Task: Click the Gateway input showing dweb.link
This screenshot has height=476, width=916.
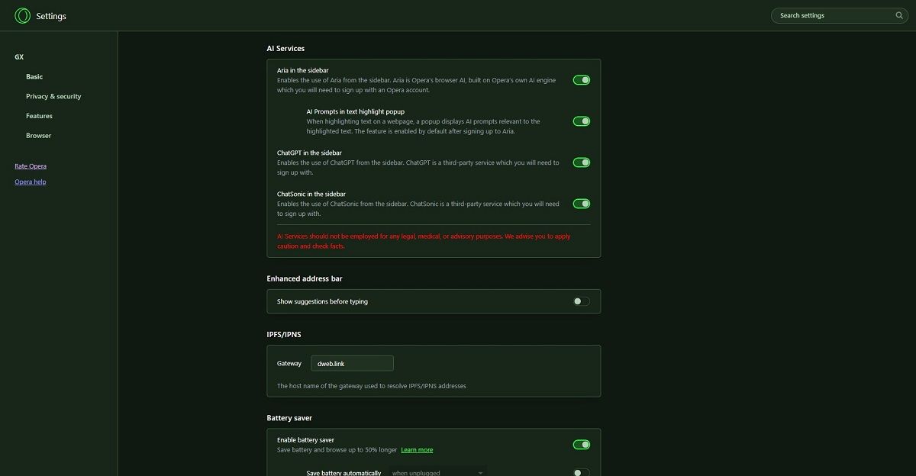Action: coord(352,362)
